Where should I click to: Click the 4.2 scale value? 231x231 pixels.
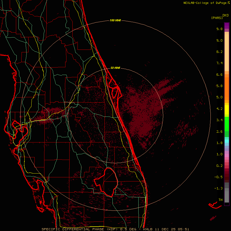click(219, 109)
